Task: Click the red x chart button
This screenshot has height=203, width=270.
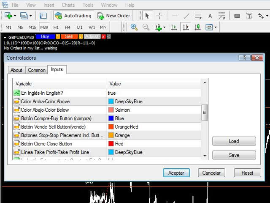Action: pos(103,37)
